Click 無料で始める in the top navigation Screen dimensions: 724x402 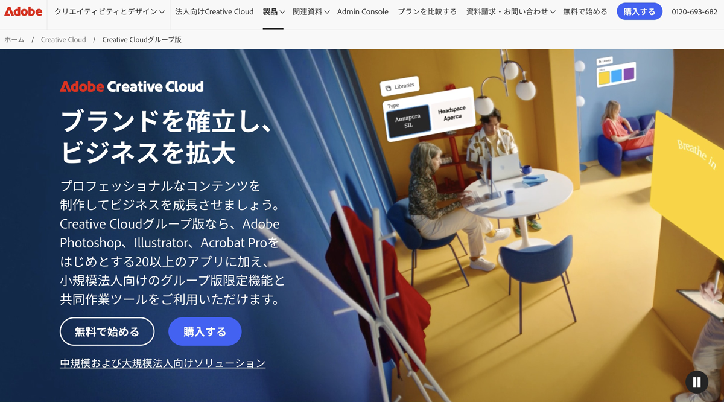coord(585,11)
